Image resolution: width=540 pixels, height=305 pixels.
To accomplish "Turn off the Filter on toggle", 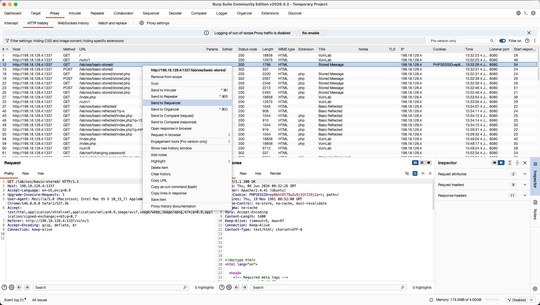I will [x=503, y=41].
